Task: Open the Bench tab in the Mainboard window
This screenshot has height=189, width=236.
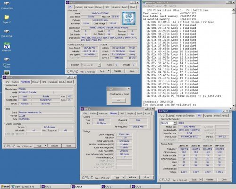Action: [61, 82]
